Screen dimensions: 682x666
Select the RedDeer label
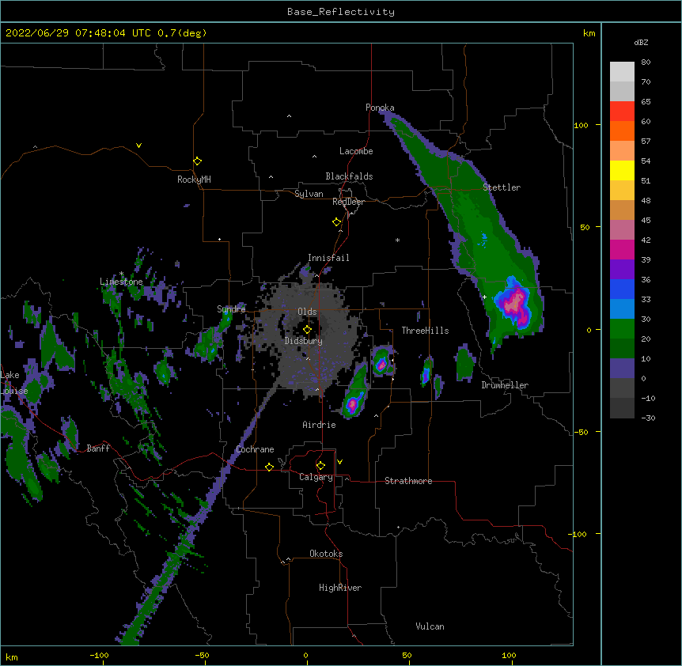click(x=348, y=202)
